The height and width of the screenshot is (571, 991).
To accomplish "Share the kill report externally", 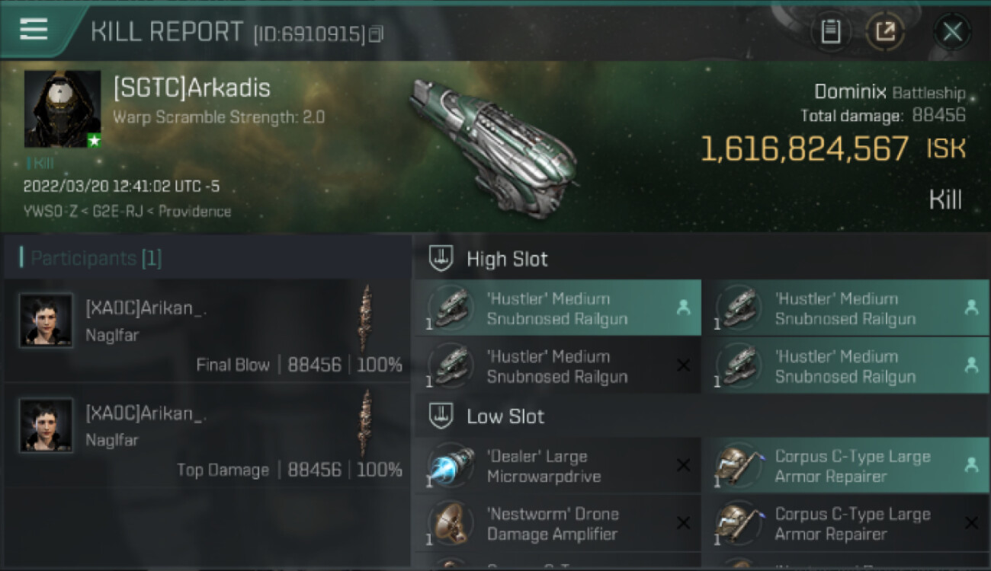I will [x=885, y=32].
